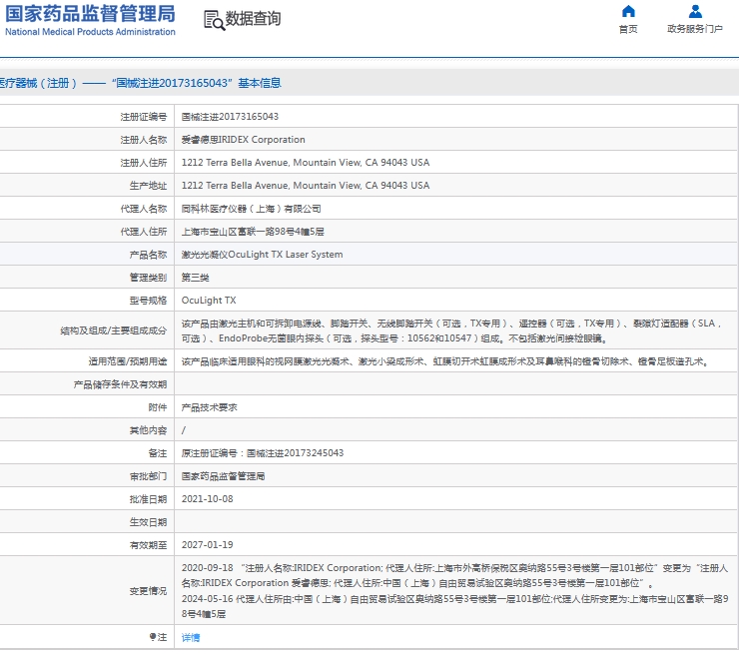Image resolution: width=739 pixels, height=654 pixels.
Task: Click the 生产地址 address value
Action: coord(306,186)
